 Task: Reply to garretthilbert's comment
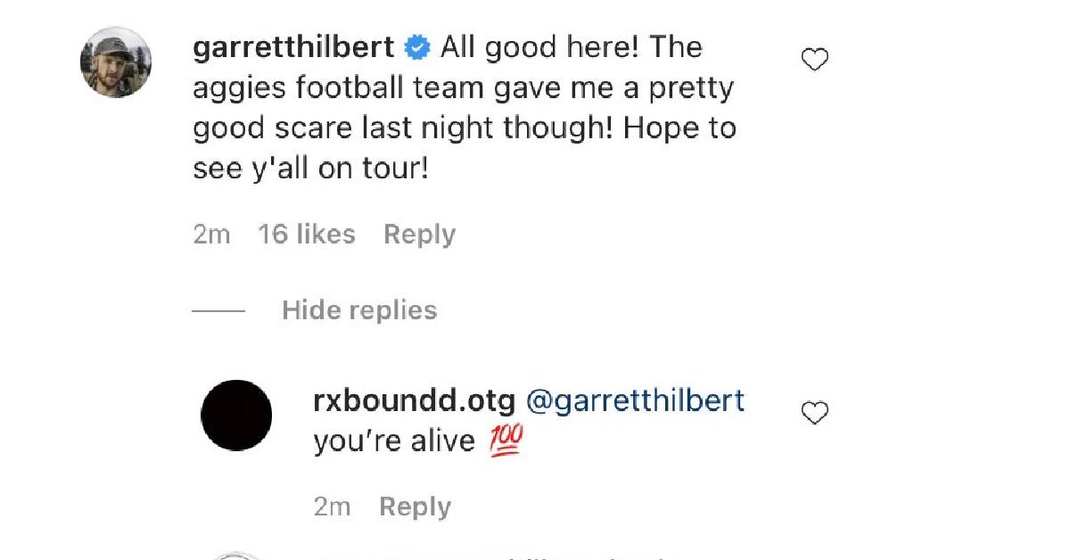coord(419,234)
